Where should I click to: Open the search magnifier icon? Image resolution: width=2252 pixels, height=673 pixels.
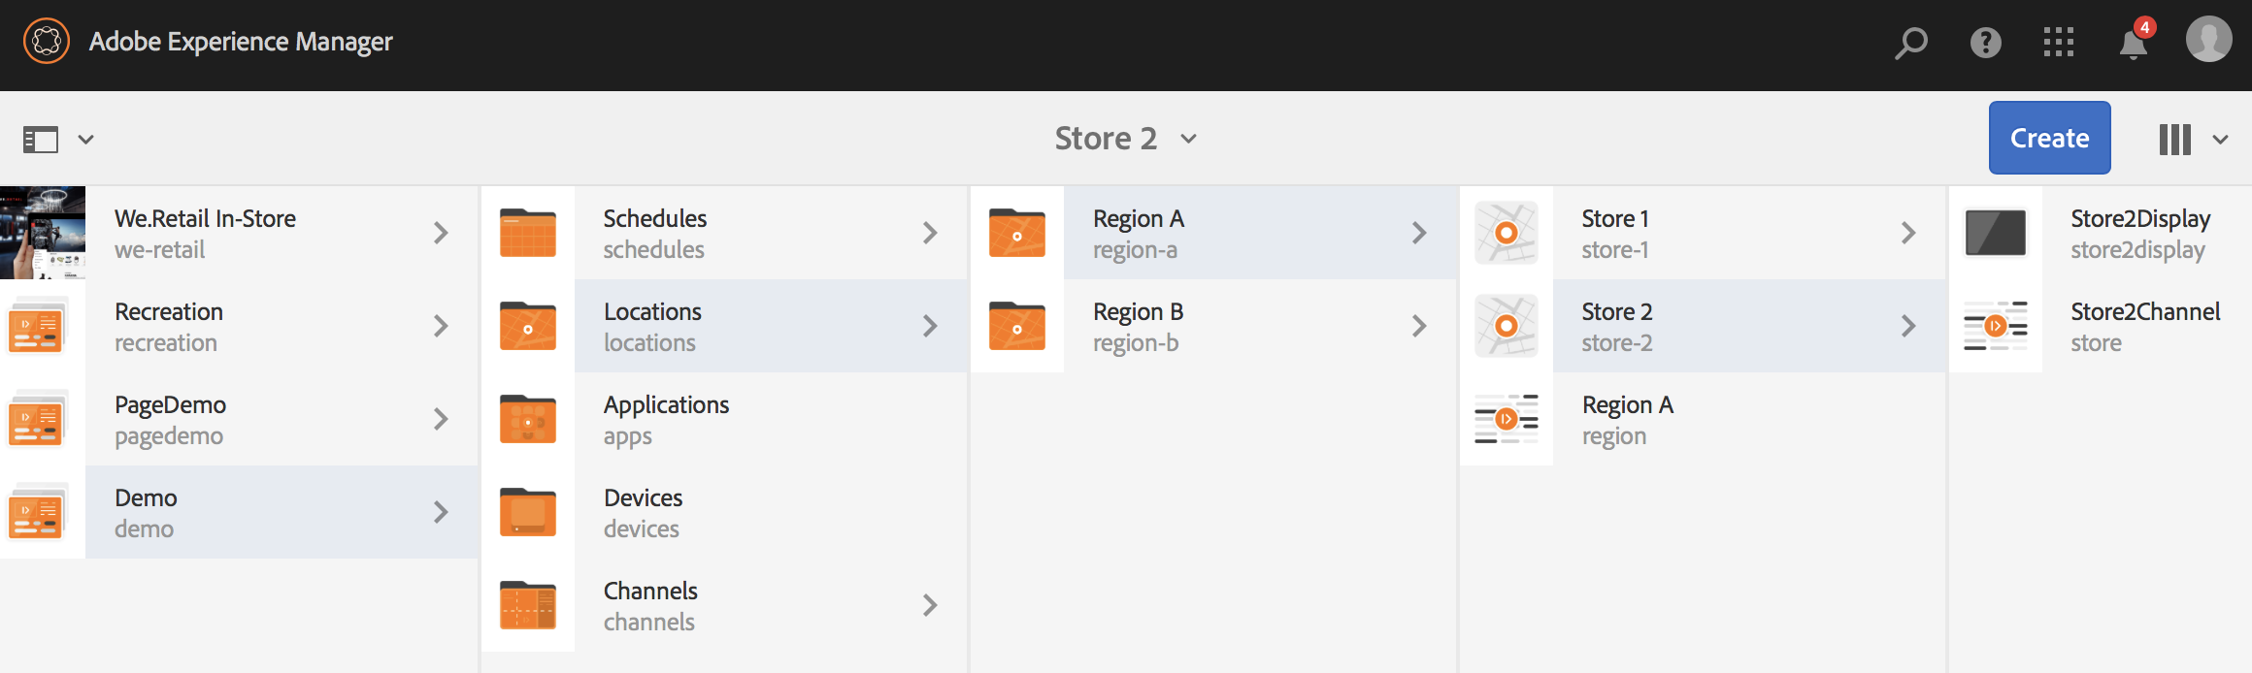coord(1910,43)
